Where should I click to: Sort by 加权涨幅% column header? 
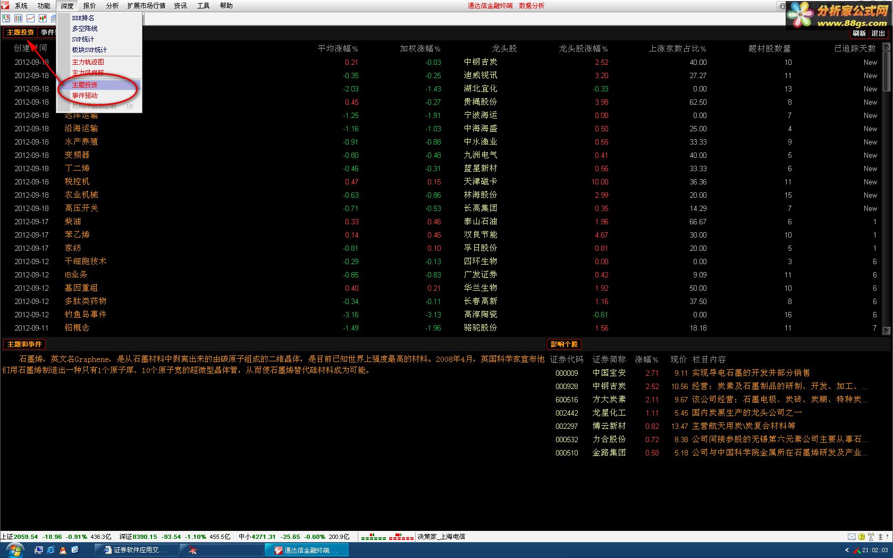coord(420,48)
